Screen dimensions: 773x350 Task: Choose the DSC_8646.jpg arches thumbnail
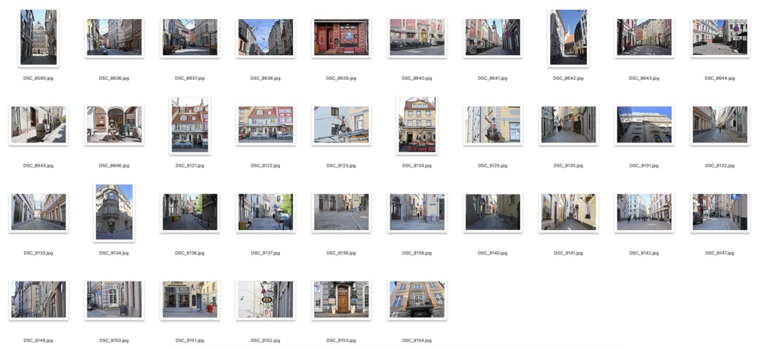click(114, 124)
